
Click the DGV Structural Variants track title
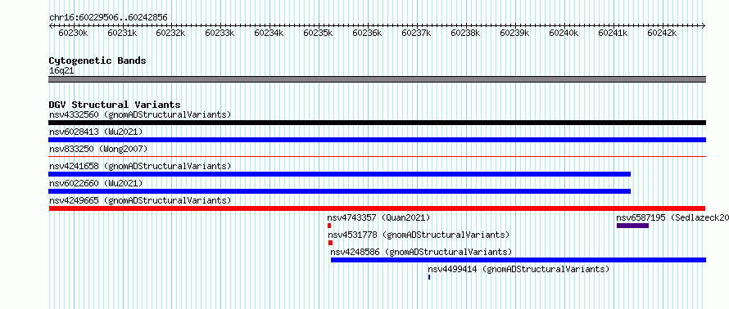(115, 105)
